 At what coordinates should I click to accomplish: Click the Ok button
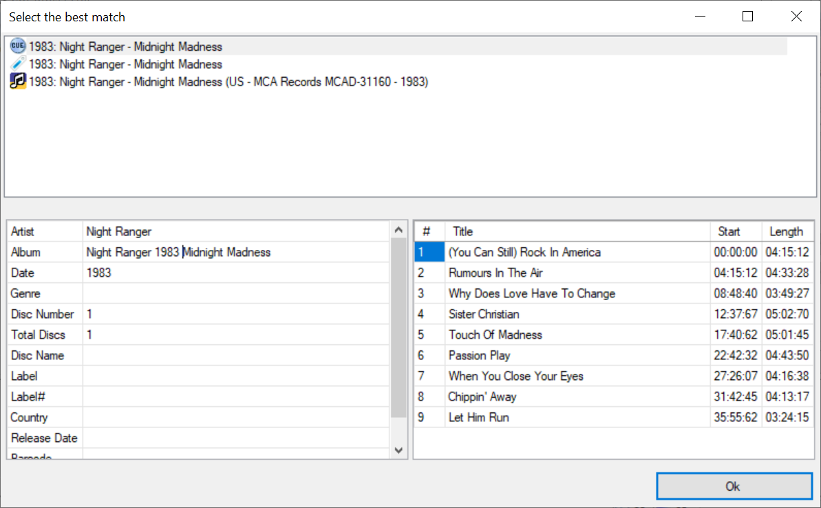click(734, 486)
